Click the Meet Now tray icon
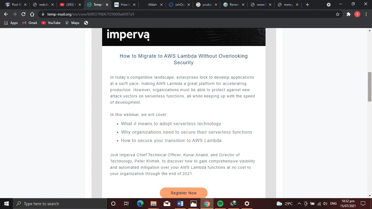Screen dimensions: 372x209 click(x=306, y=204)
